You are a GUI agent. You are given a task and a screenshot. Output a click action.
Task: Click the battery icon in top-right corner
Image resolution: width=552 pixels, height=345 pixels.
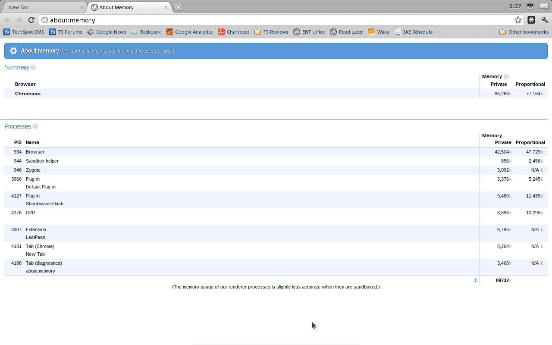544,6
